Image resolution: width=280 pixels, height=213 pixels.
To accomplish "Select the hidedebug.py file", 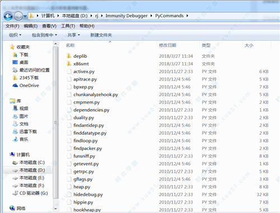I will pos(85,195).
